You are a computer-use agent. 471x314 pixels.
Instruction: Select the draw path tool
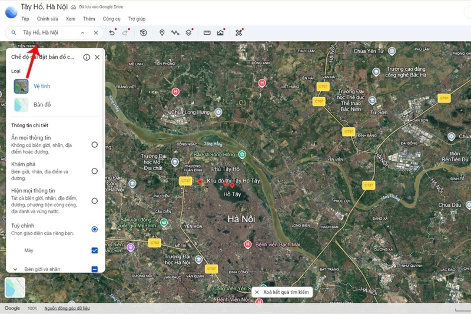[x=175, y=32]
